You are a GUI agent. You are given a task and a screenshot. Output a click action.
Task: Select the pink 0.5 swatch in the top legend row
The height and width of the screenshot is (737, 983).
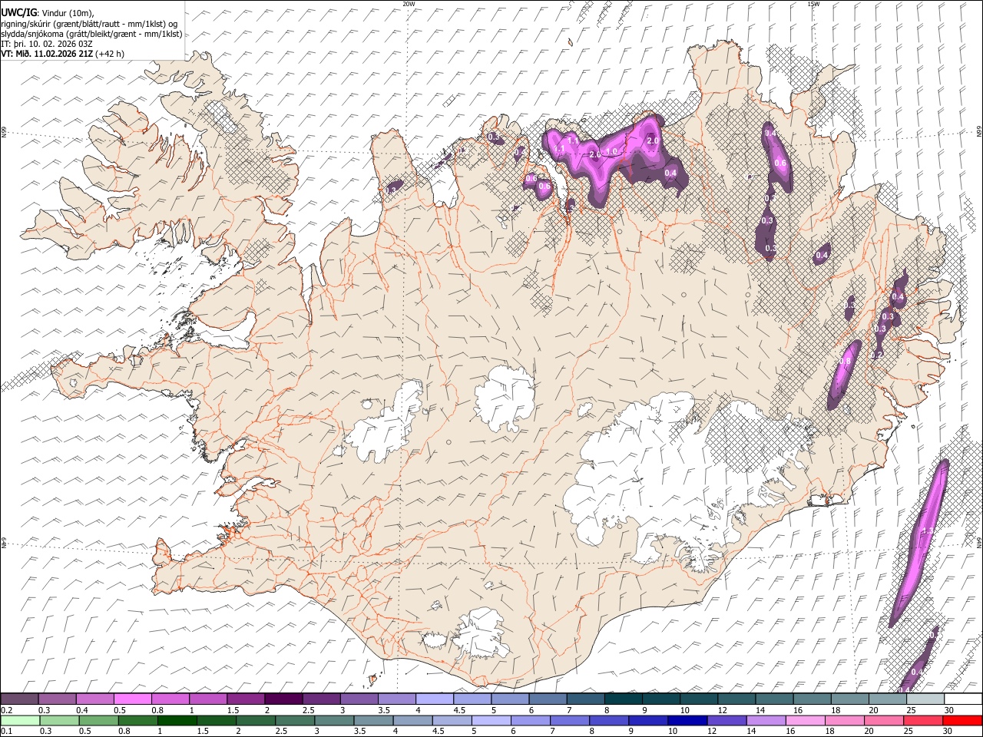point(132,699)
